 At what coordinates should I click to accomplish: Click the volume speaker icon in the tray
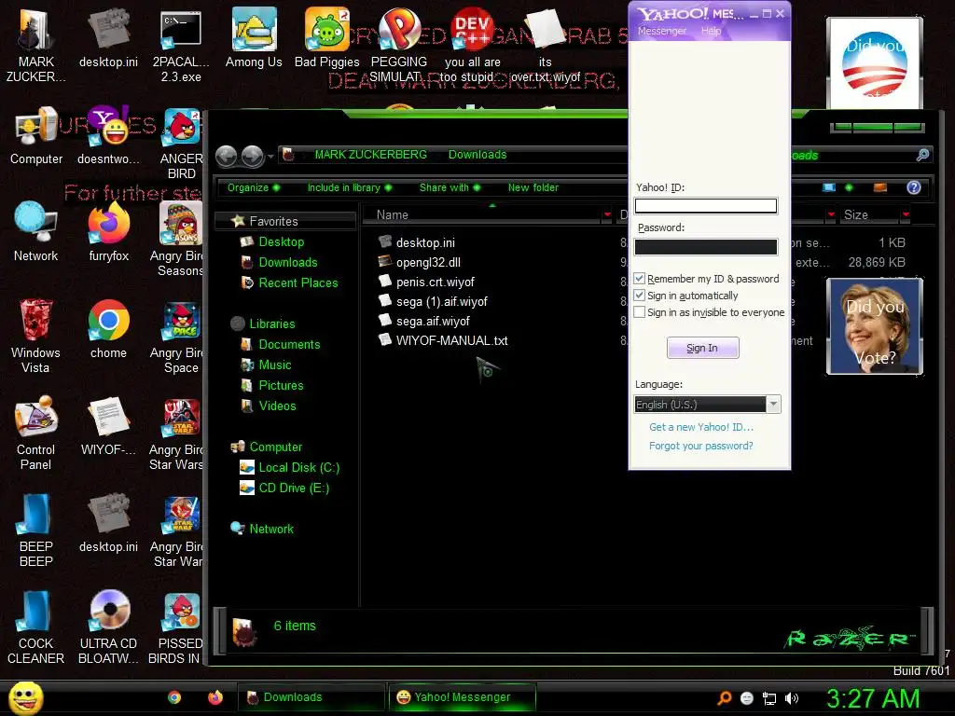click(791, 698)
